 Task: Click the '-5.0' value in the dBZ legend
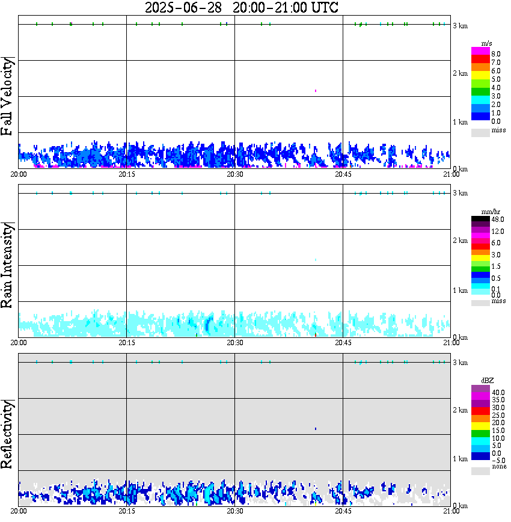(x=498, y=461)
